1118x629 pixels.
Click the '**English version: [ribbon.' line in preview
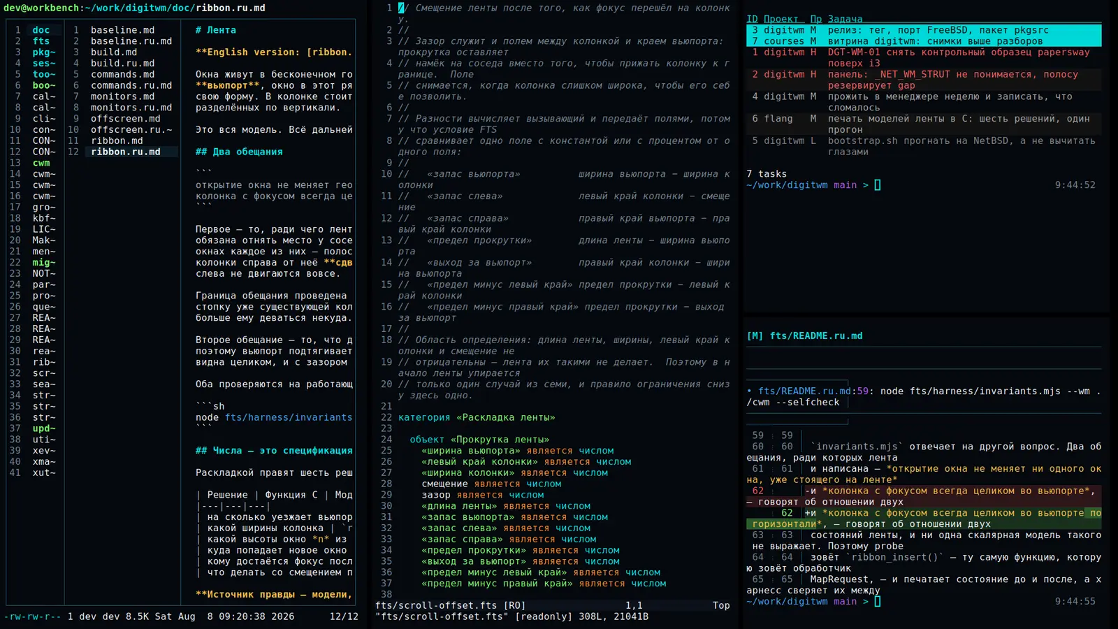(x=274, y=52)
